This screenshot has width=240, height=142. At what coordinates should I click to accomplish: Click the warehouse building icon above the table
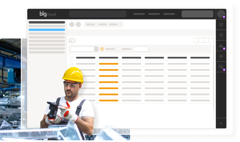pos(72,41)
